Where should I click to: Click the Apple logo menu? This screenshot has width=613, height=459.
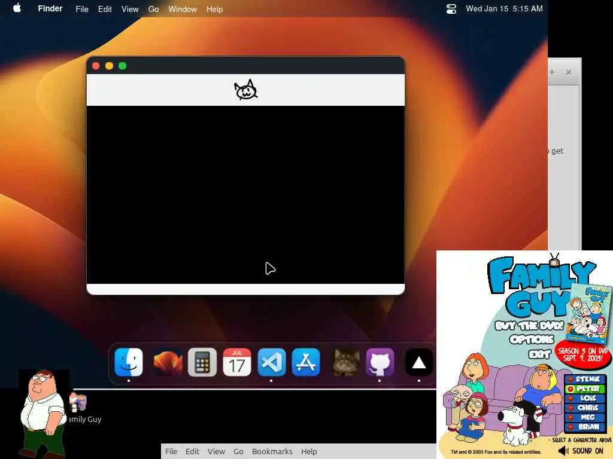click(x=17, y=8)
